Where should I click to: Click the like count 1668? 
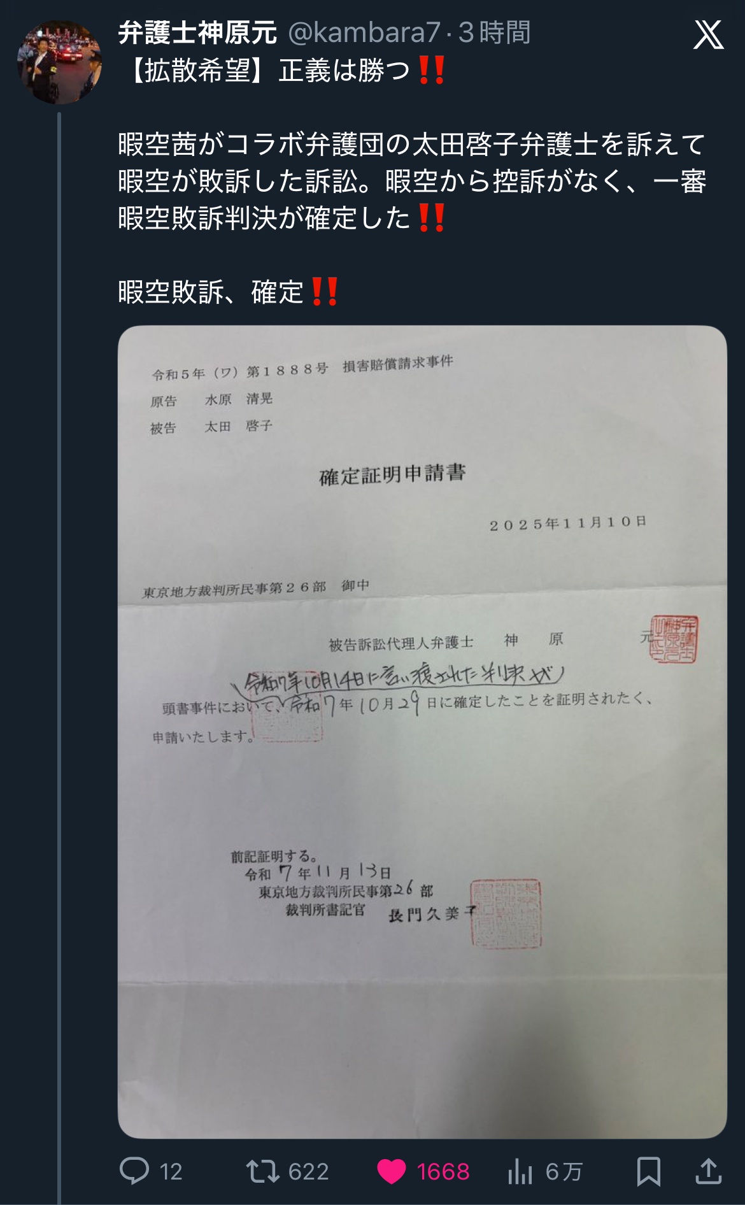click(443, 1171)
